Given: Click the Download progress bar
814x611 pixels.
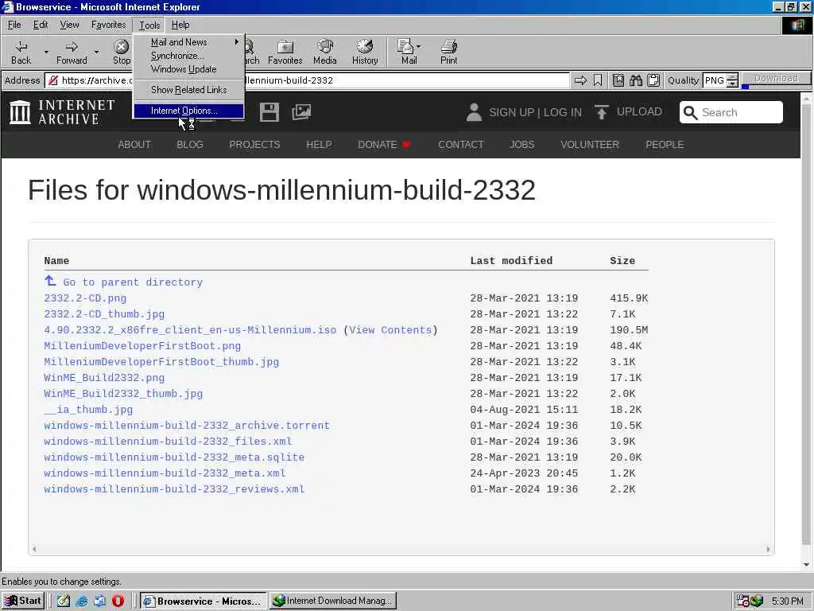Looking at the screenshot, I should [x=776, y=87].
